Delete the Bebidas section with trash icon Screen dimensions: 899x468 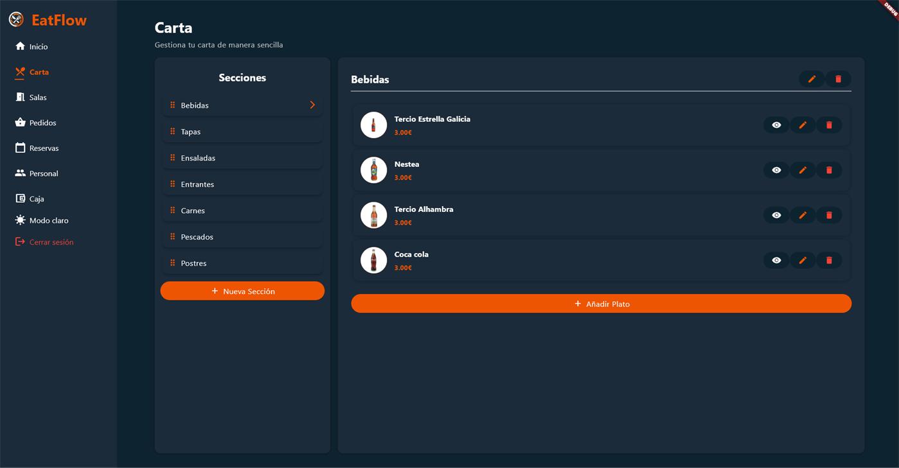(x=838, y=79)
